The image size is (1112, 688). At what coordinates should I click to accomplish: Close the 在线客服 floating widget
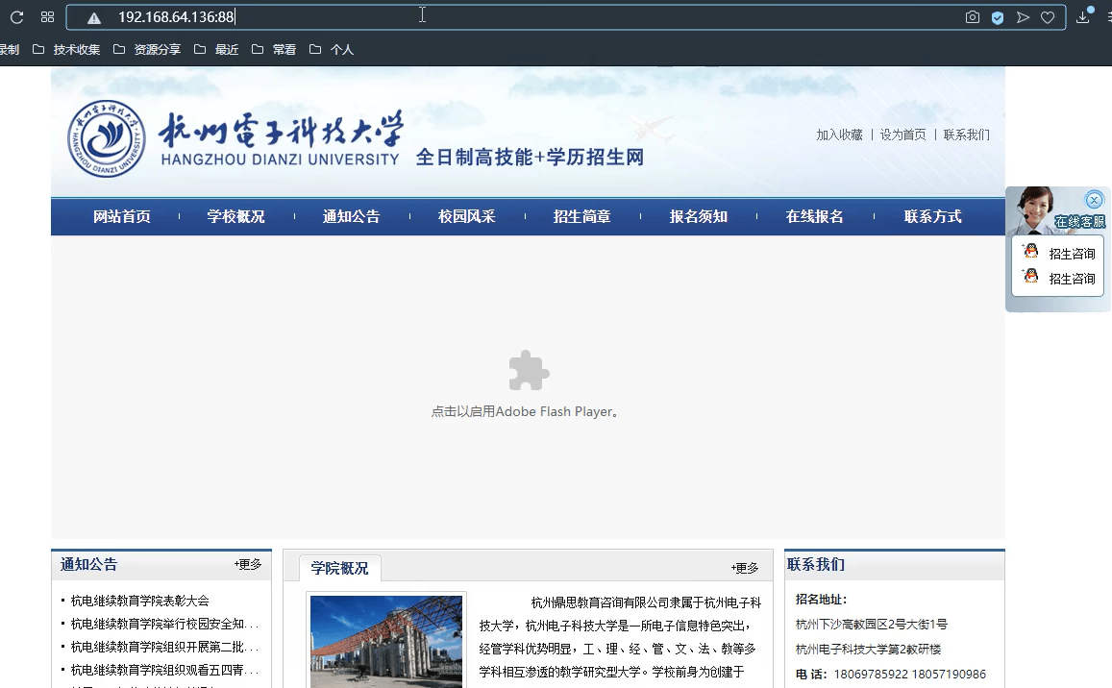(x=1095, y=200)
